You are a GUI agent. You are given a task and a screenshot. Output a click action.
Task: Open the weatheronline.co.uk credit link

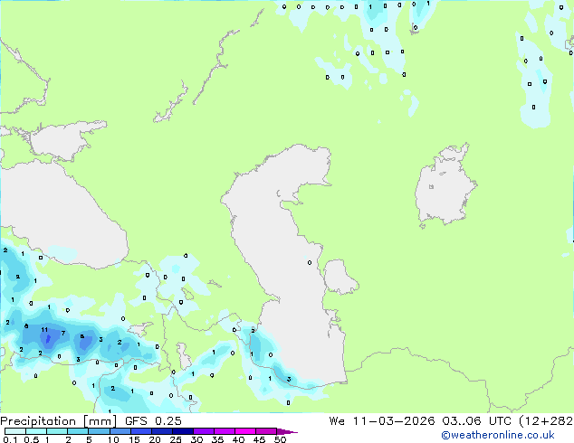click(x=498, y=435)
